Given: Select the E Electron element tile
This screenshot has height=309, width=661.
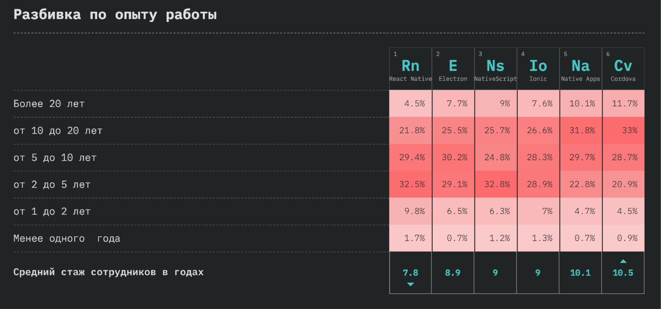Looking at the screenshot, I should (453, 69).
